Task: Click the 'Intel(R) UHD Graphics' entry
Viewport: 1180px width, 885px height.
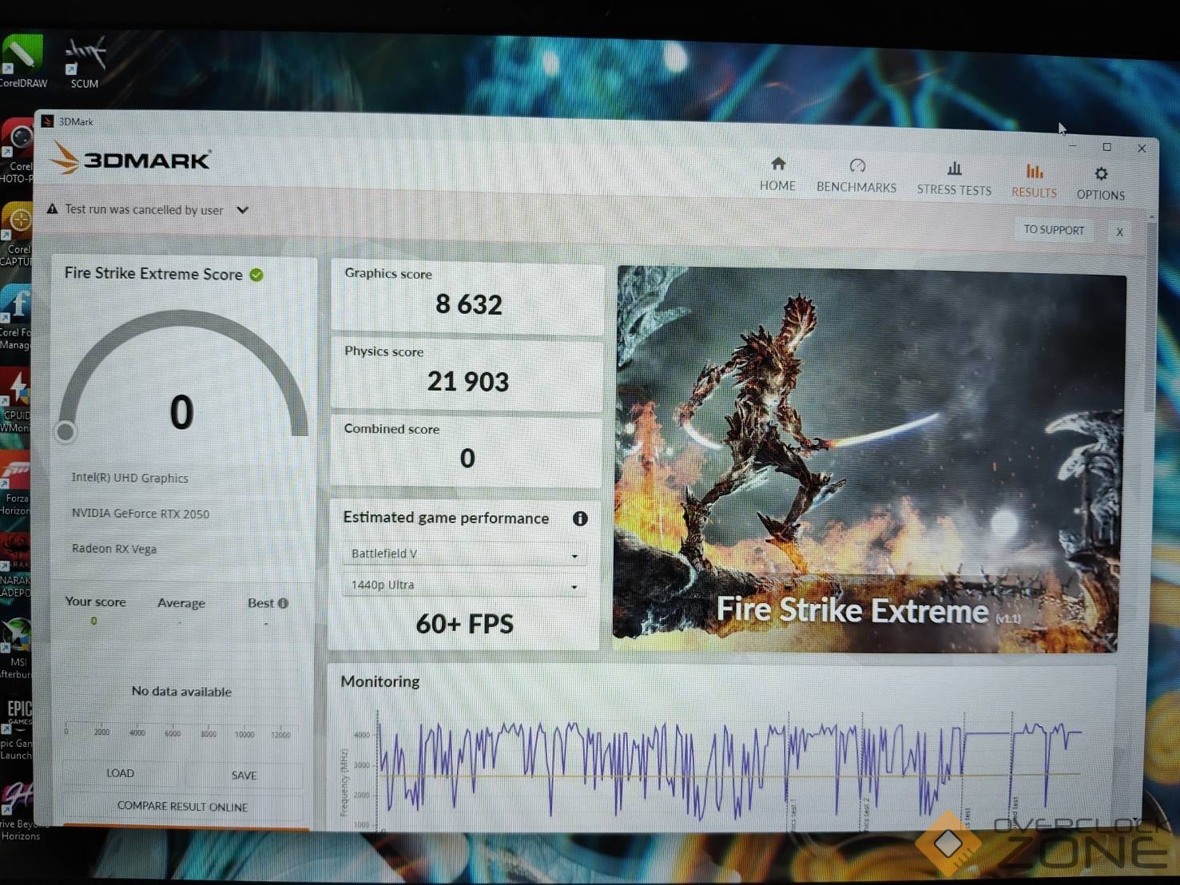Action: (x=130, y=478)
